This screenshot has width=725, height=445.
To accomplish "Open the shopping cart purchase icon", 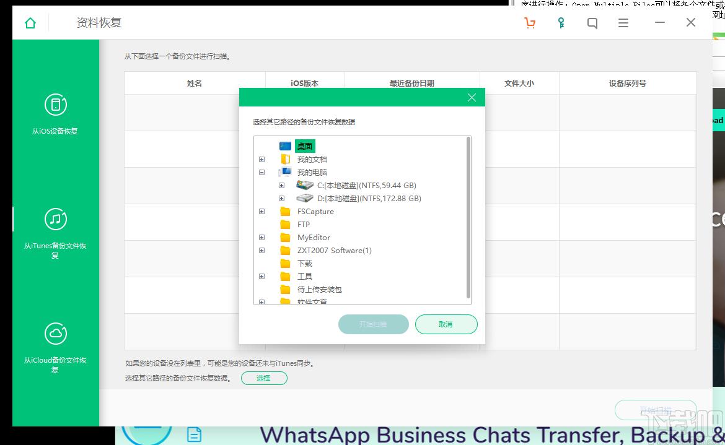I will 530,23.
